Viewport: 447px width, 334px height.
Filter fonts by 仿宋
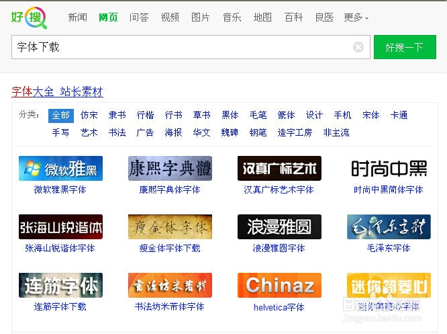pyautogui.click(x=89, y=116)
